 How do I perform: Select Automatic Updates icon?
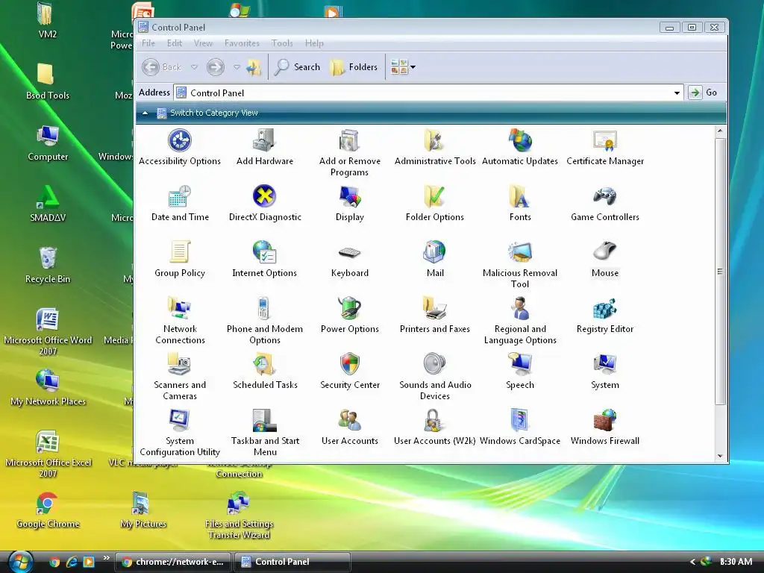pos(520,140)
